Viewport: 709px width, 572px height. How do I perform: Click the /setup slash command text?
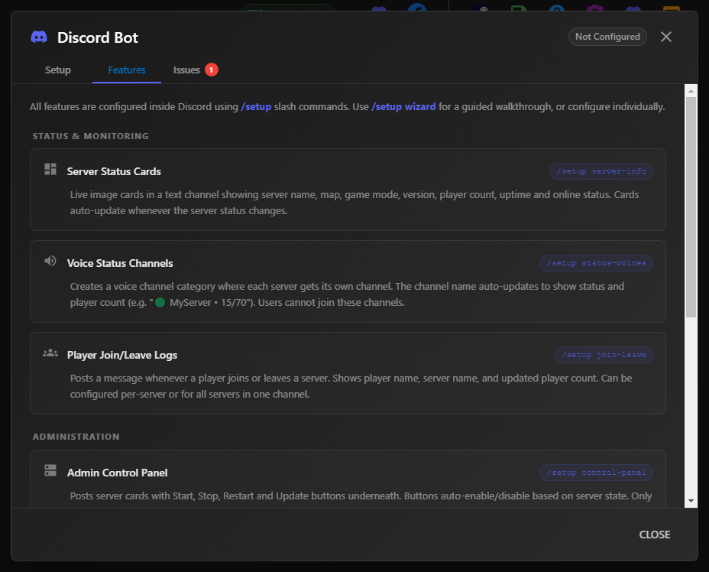tap(256, 107)
